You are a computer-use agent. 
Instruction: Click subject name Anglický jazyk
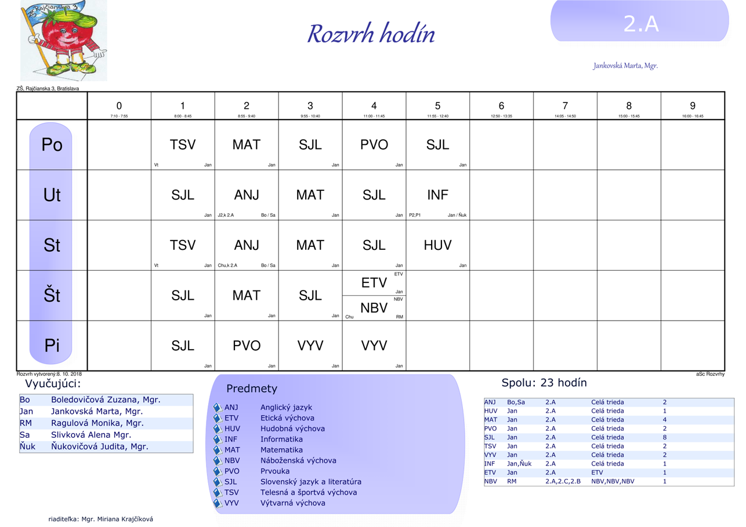pyautogui.click(x=286, y=408)
